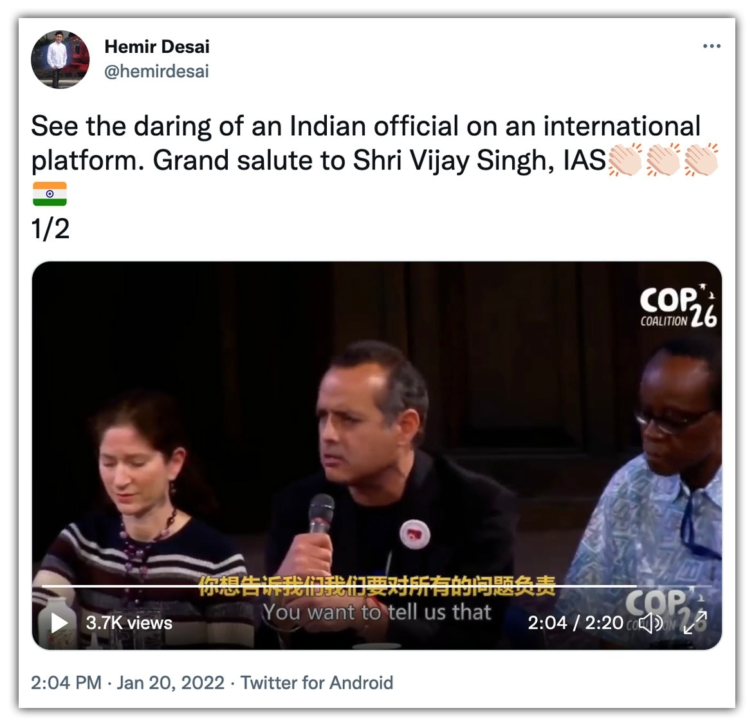This screenshot has height=726, width=754.
Task: Click the last clapping hands emoji
Action: click(x=702, y=160)
